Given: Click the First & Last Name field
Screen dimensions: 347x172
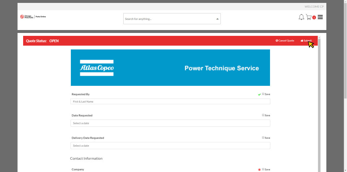Looking at the screenshot, I should pos(170,101).
